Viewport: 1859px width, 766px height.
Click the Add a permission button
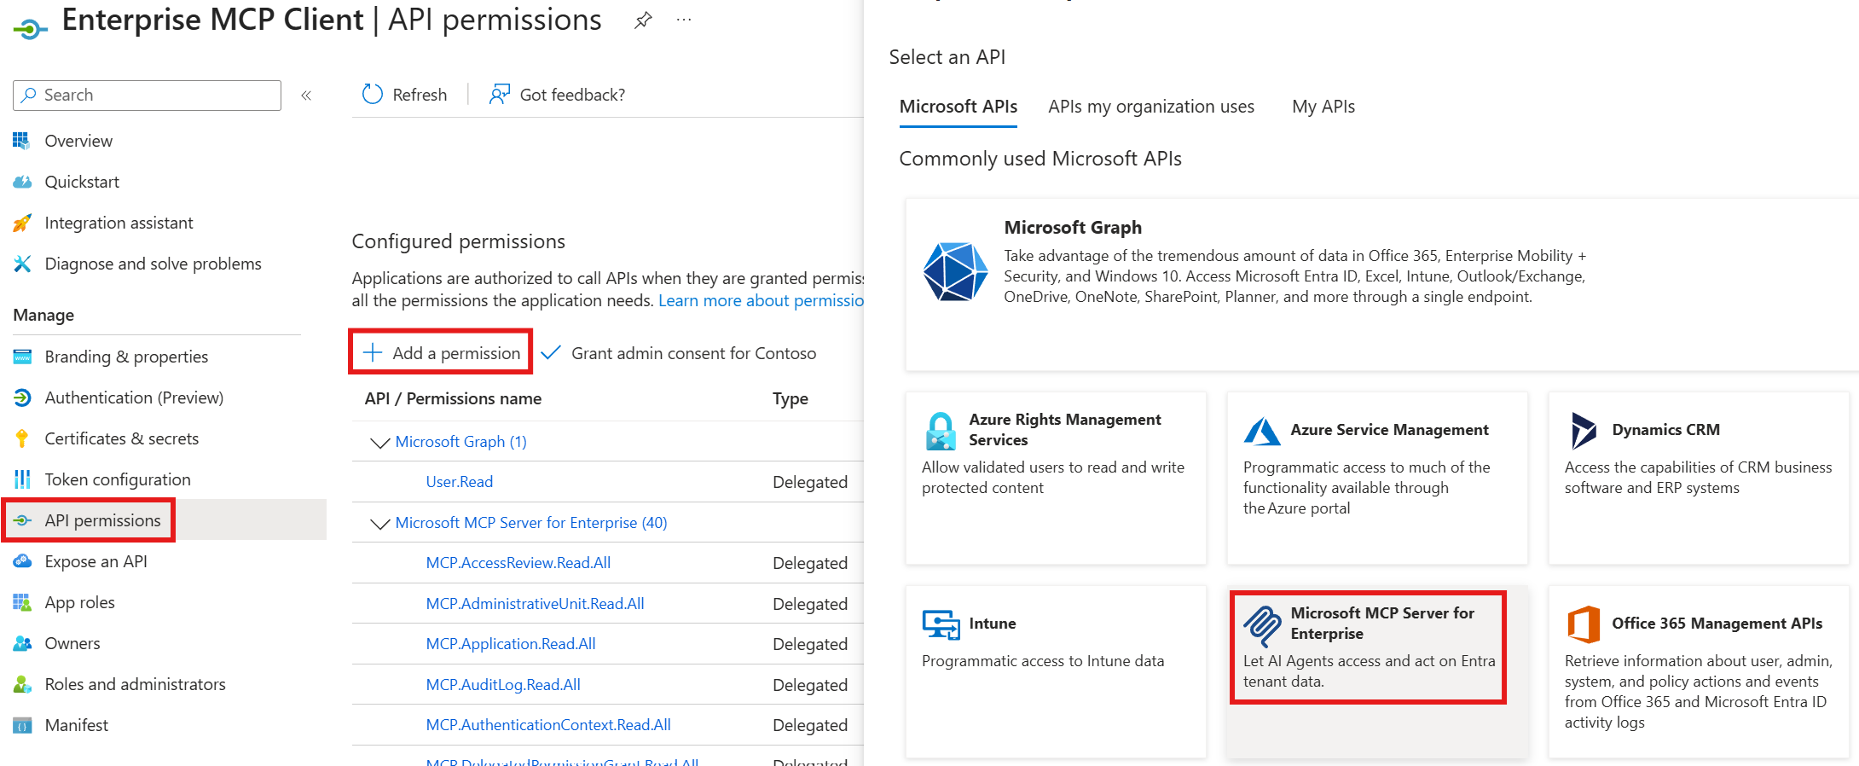point(441,352)
